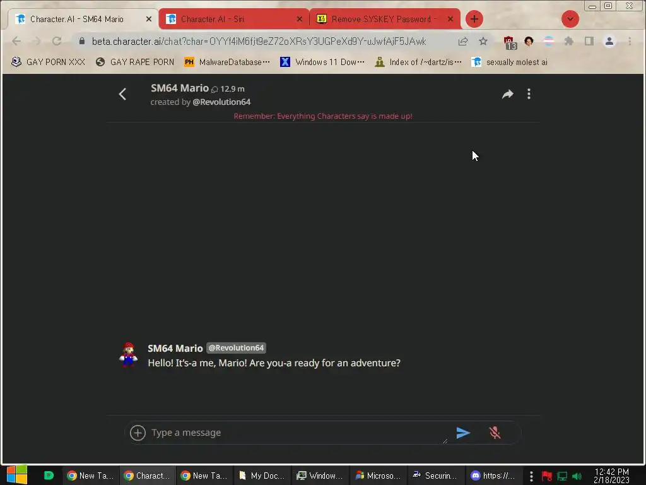Screen dimensions: 646x485
Task: View site information lock icon
Action: tap(81, 41)
